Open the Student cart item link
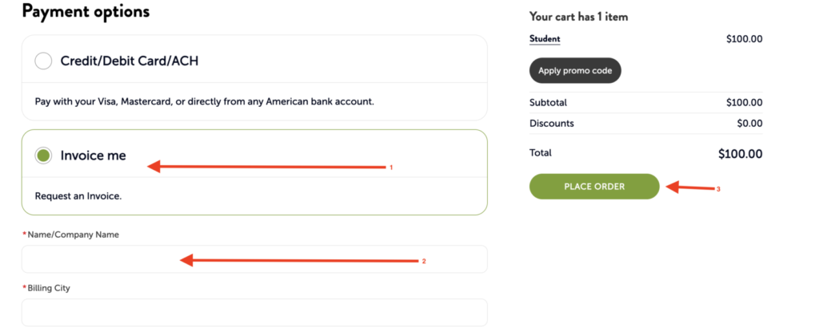 coord(545,38)
